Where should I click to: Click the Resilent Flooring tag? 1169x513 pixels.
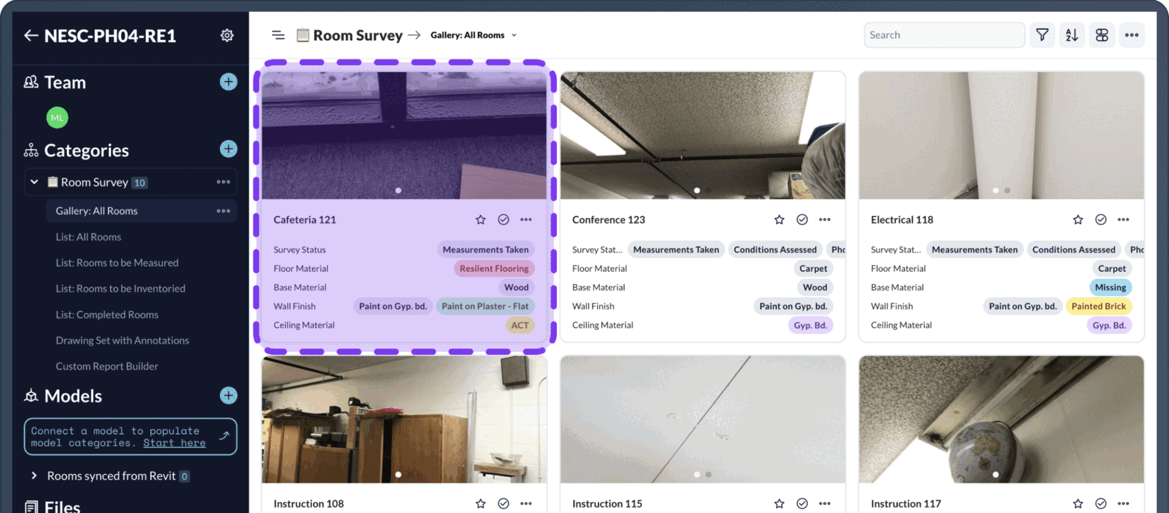494,269
